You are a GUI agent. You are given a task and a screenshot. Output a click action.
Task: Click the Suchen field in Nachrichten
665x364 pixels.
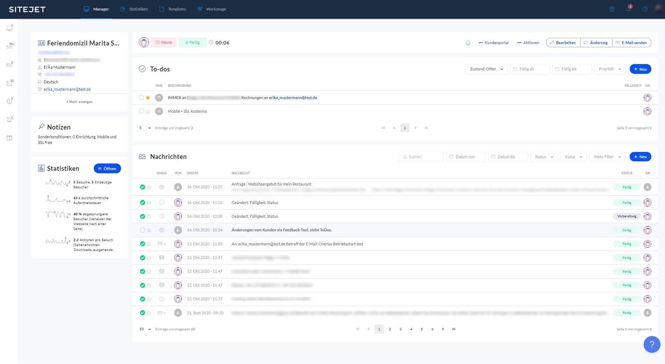(x=421, y=157)
